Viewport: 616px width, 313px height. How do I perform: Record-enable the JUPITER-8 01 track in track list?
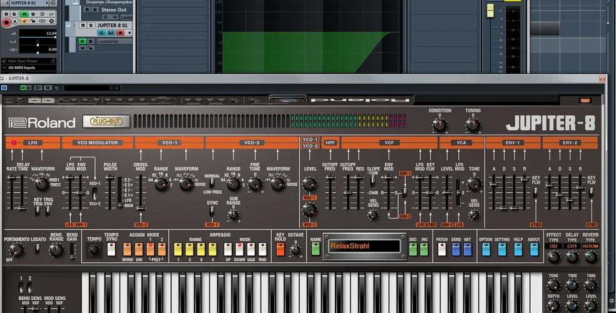point(120,33)
